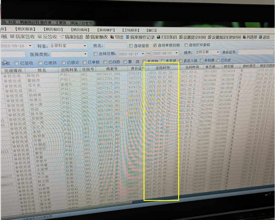The width and height of the screenshot is (275, 220).
Task: Open the 2021-03-17 end date dropdown
Action: pos(177,53)
